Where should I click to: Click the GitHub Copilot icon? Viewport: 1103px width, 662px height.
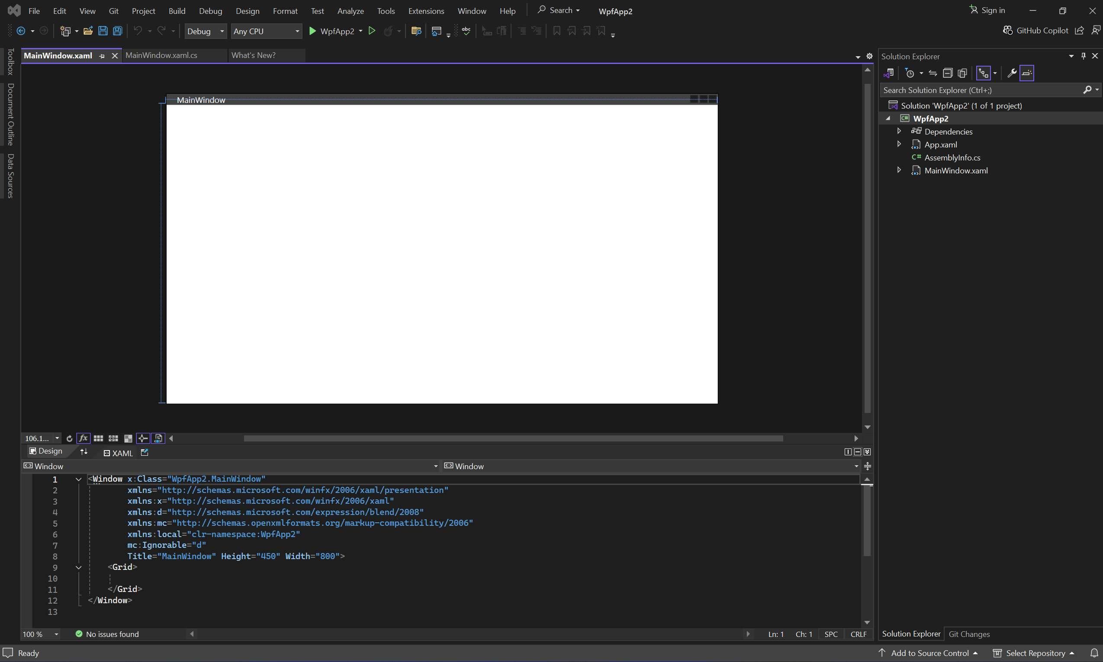click(x=1007, y=30)
